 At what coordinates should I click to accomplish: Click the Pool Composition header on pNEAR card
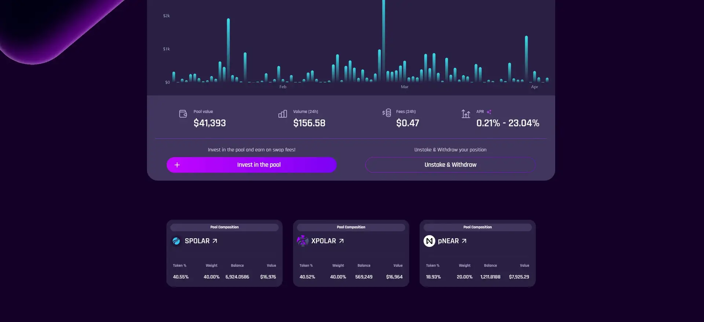point(477,227)
